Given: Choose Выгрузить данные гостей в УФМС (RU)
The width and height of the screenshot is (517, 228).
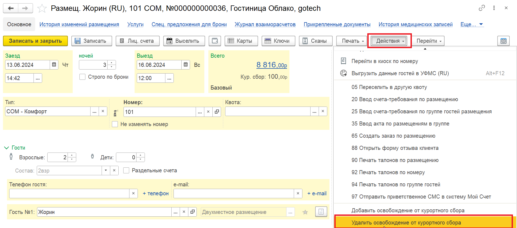Looking at the screenshot, I should coord(425,73).
